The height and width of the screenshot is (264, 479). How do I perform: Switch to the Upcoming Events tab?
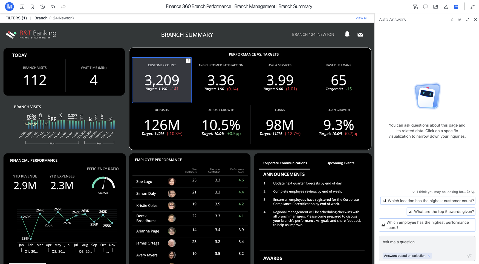(x=340, y=163)
